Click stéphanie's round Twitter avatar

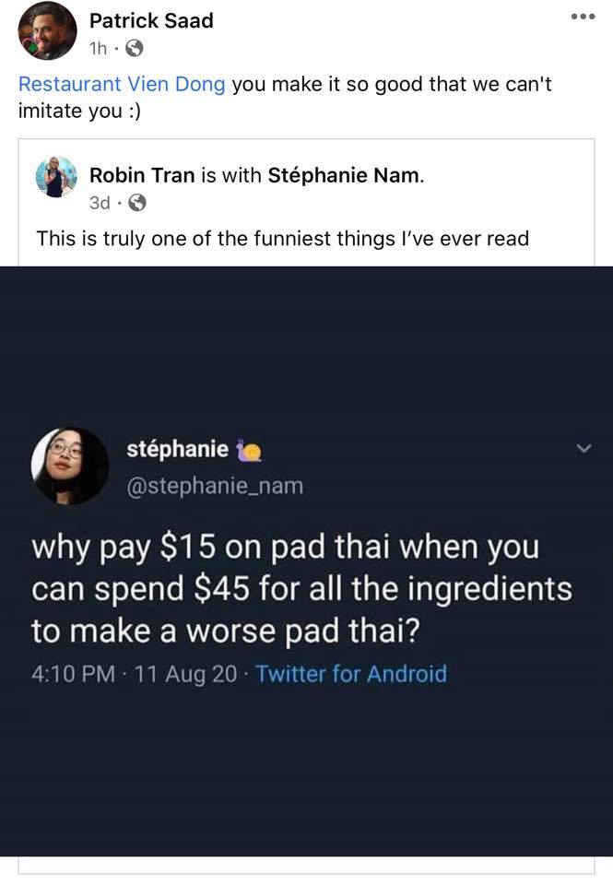pyautogui.click(x=70, y=465)
